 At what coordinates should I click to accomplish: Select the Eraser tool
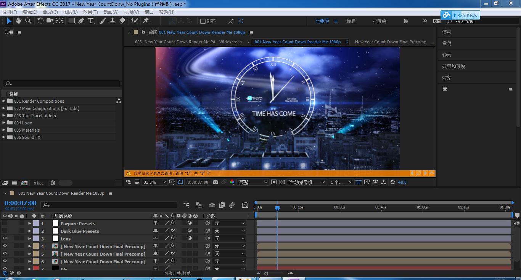click(x=122, y=21)
